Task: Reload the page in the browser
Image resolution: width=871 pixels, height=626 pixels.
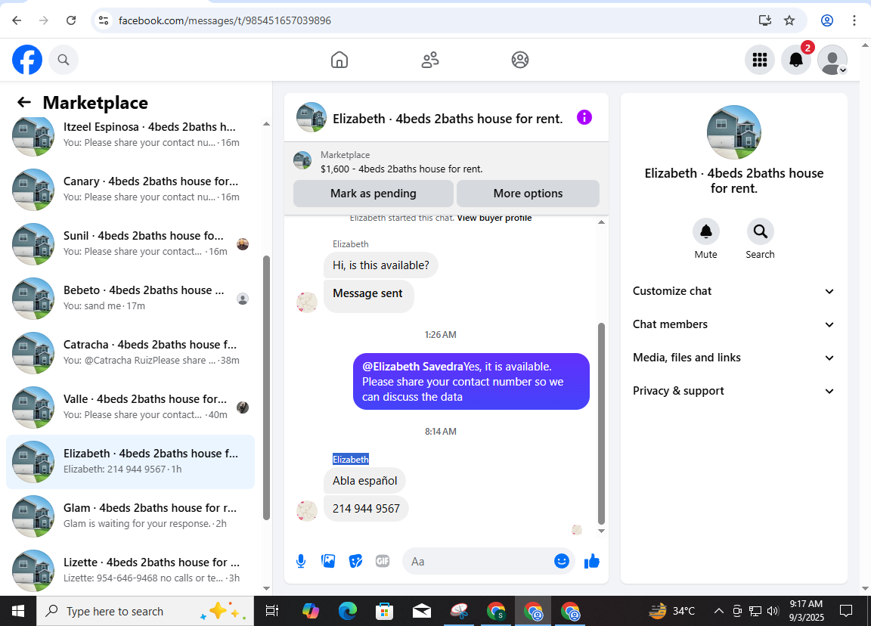Action: (x=71, y=20)
